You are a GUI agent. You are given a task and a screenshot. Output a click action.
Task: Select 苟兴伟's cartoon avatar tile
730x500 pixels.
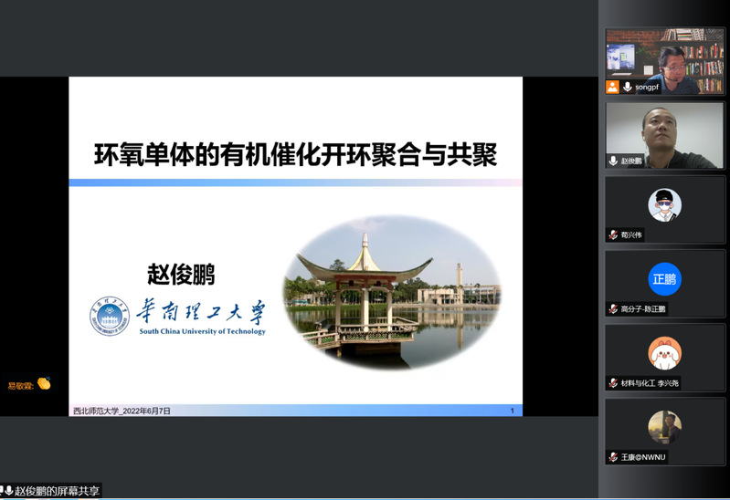665,204
